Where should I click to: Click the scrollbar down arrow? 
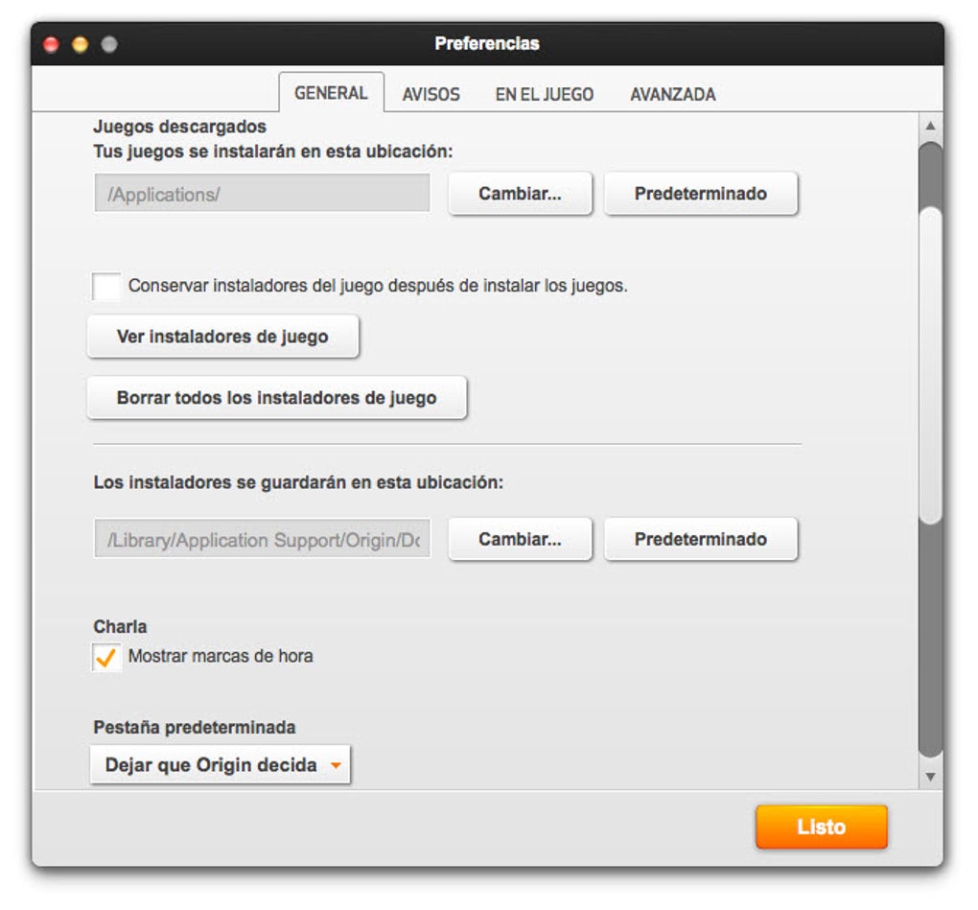[929, 777]
